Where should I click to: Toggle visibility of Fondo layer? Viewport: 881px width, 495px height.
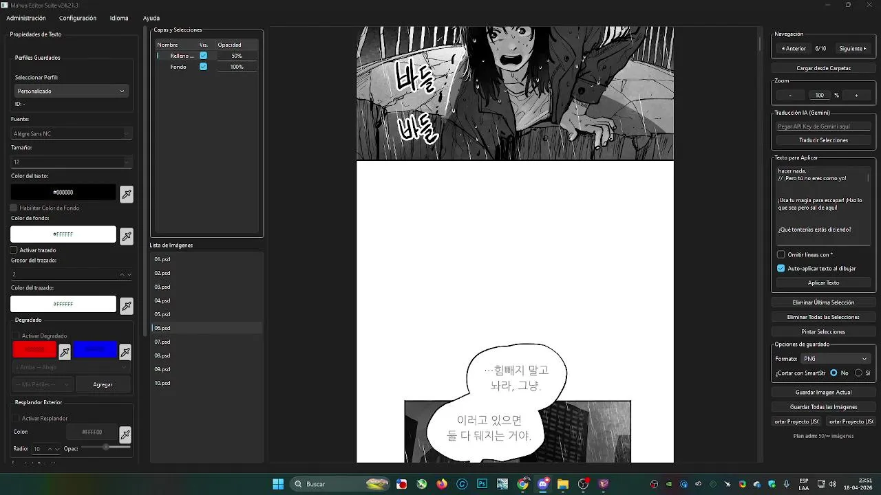[x=203, y=67]
